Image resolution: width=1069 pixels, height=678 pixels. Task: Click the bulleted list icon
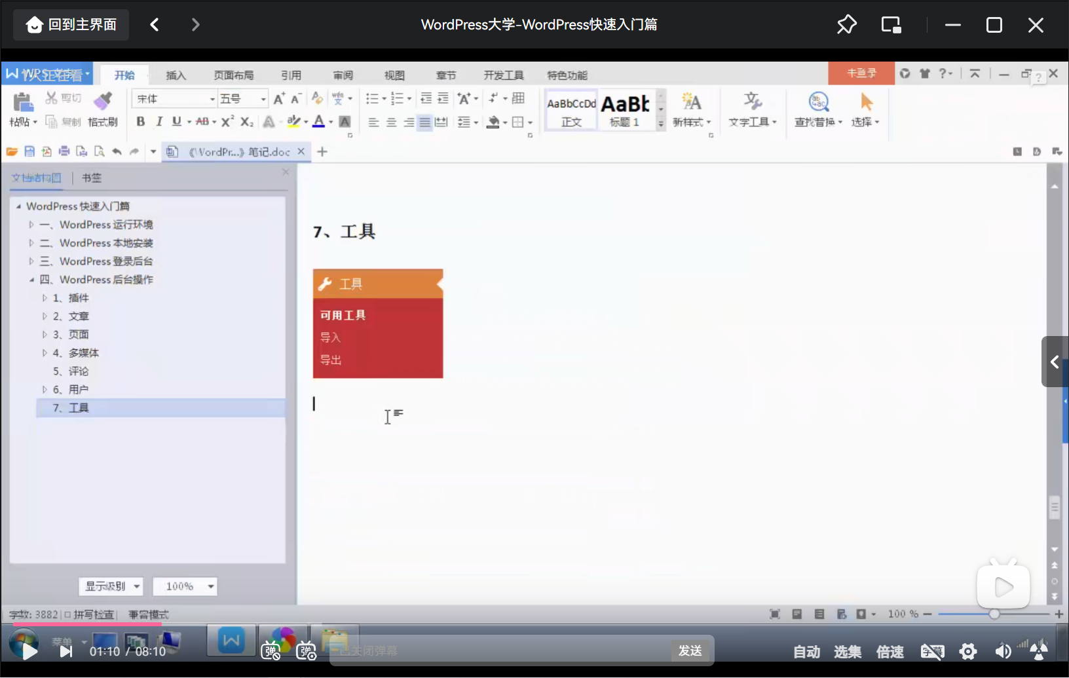coord(372,99)
